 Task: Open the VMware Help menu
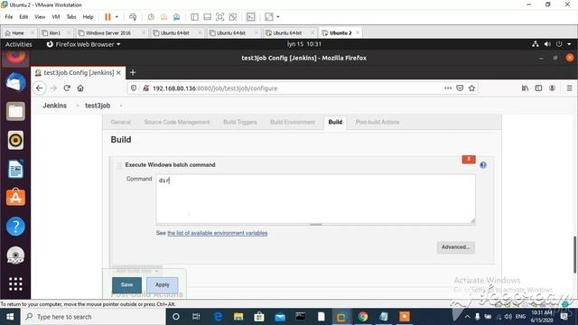89,17
